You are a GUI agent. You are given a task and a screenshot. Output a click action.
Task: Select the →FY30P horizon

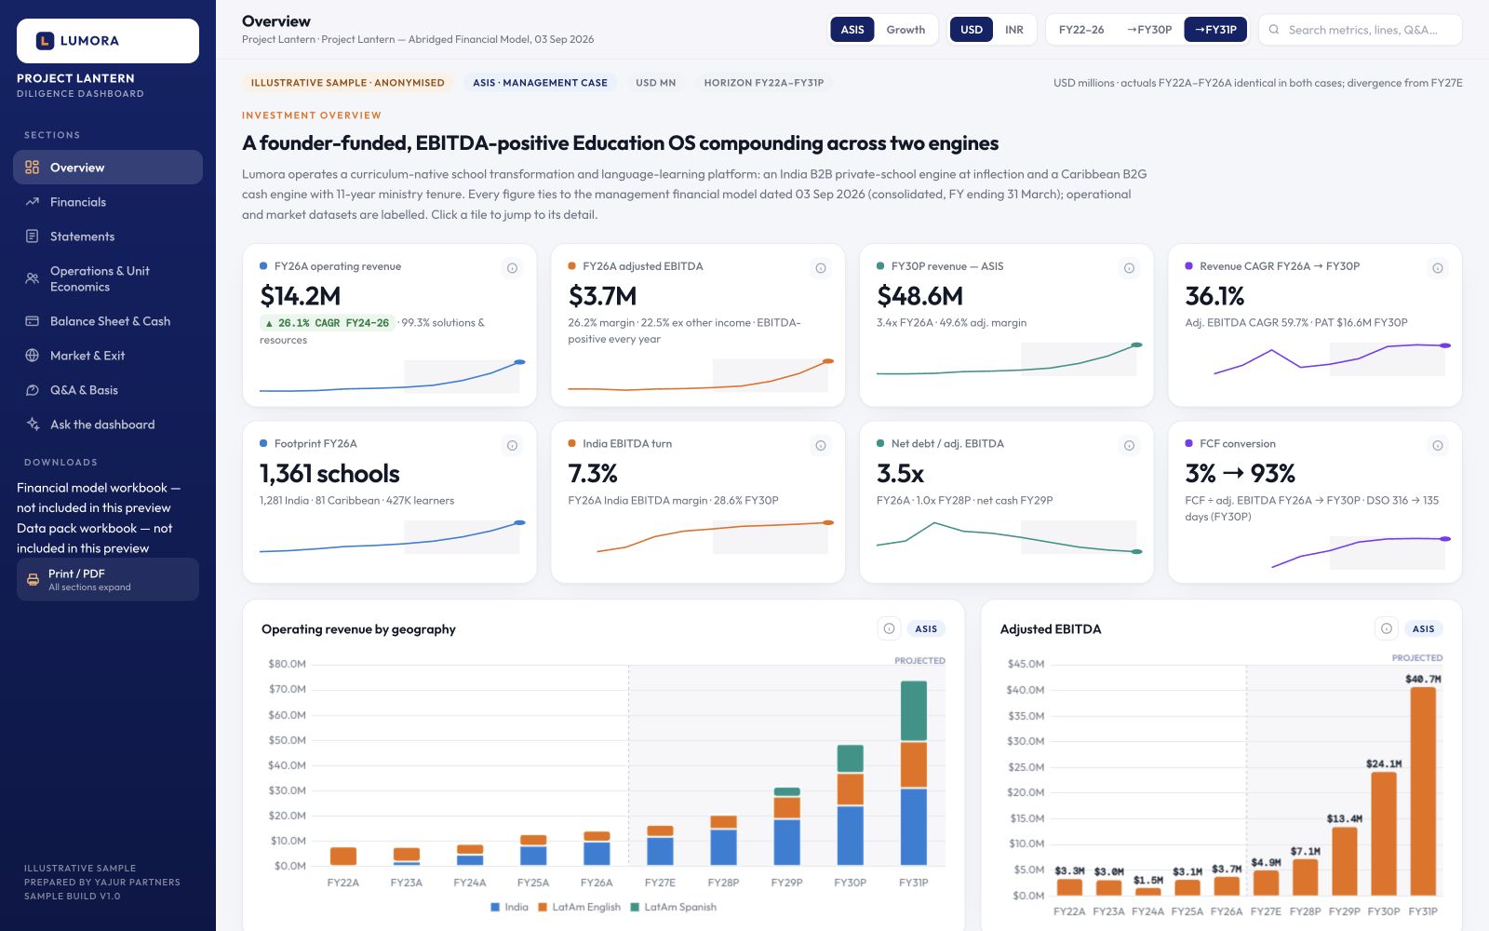1149,30
